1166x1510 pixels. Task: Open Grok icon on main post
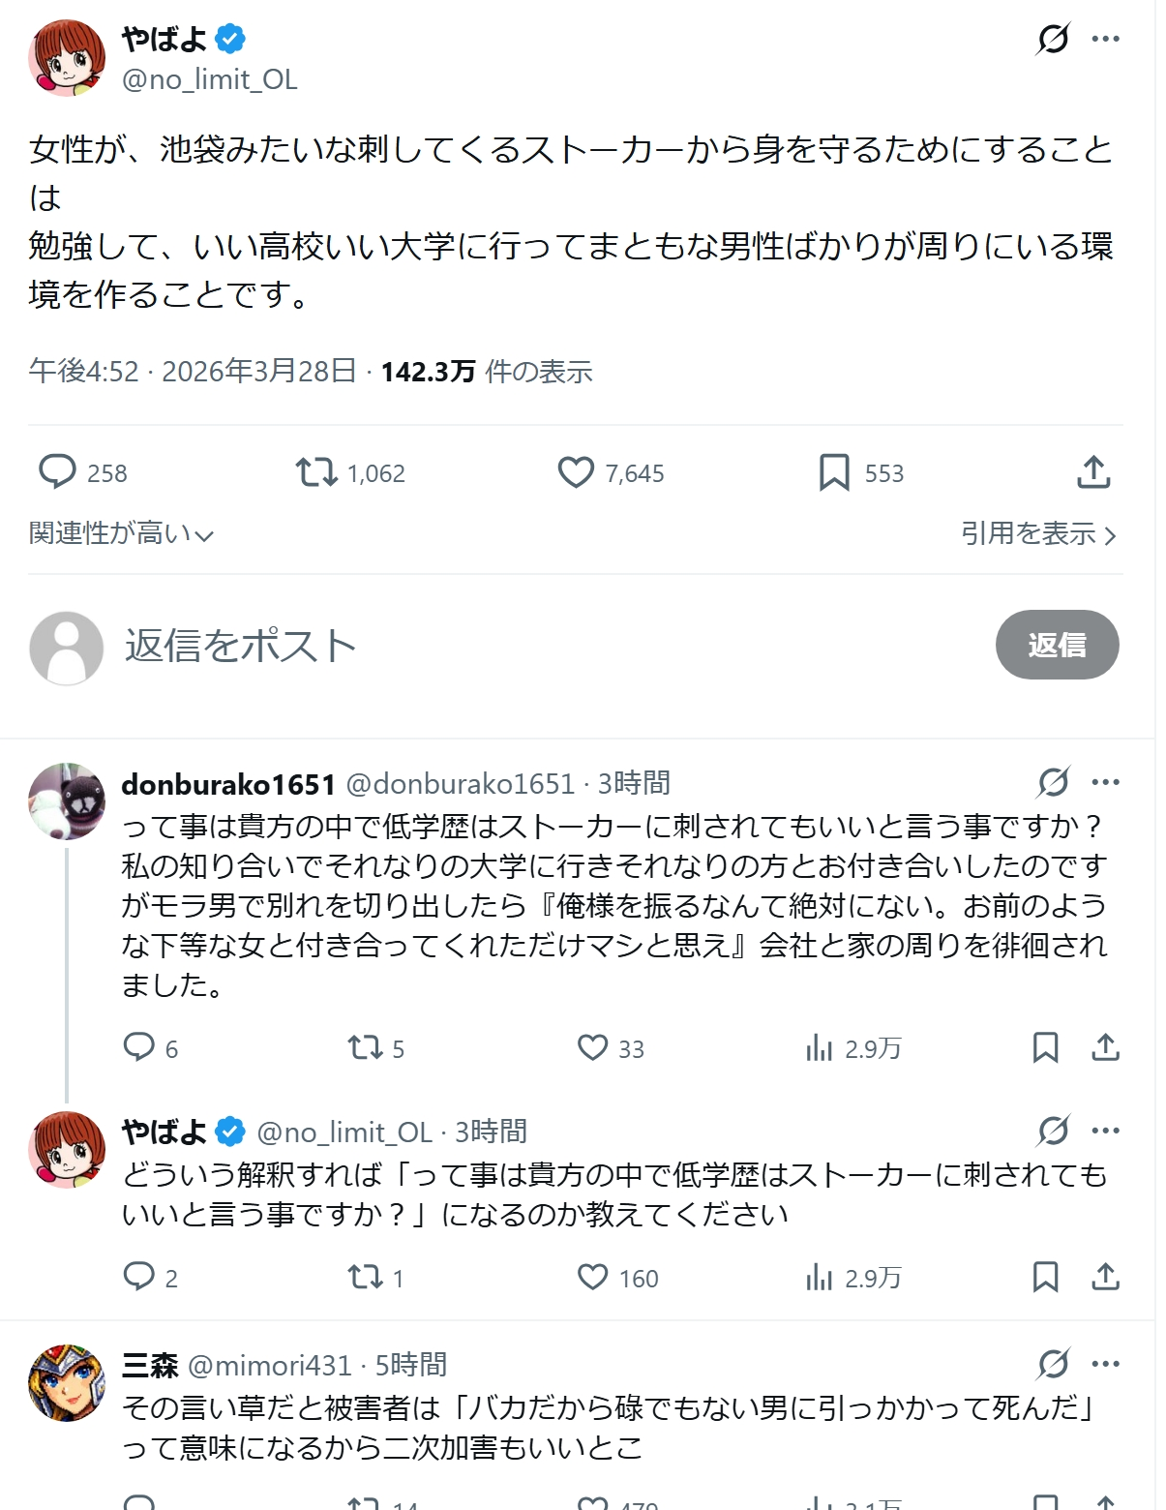point(1053,40)
